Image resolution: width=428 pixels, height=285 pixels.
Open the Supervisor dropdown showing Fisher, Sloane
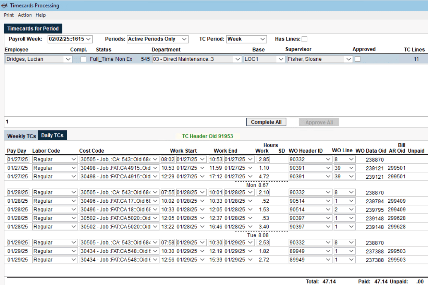tap(349, 59)
